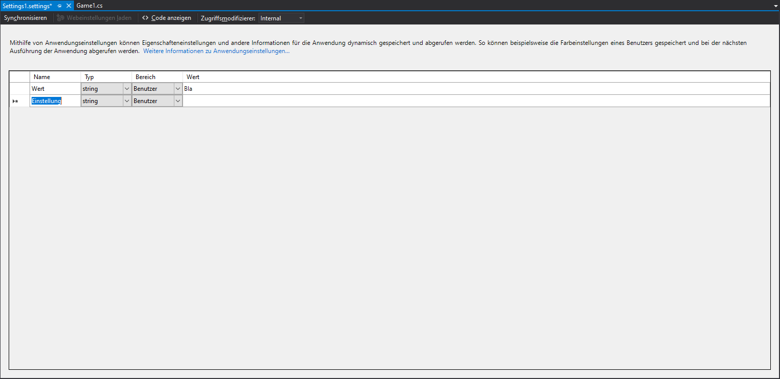Click the Synchronisieren toolbar button
This screenshot has width=780, height=379.
click(x=25, y=18)
